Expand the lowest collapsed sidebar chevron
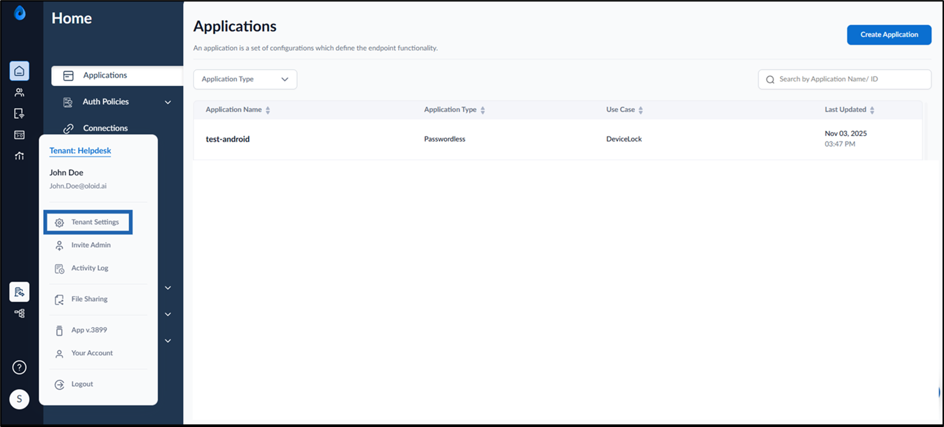This screenshot has width=944, height=427. pyautogui.click(x=168, y=340)
